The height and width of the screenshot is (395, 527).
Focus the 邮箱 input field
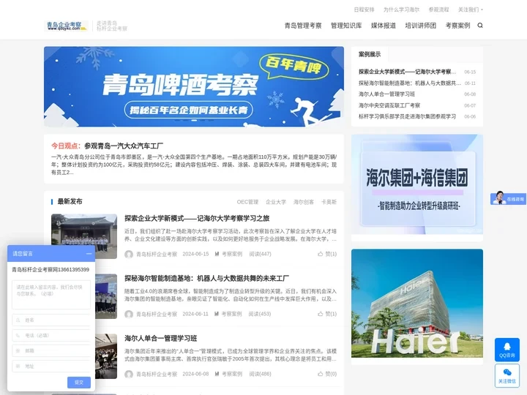click(51, 350)
